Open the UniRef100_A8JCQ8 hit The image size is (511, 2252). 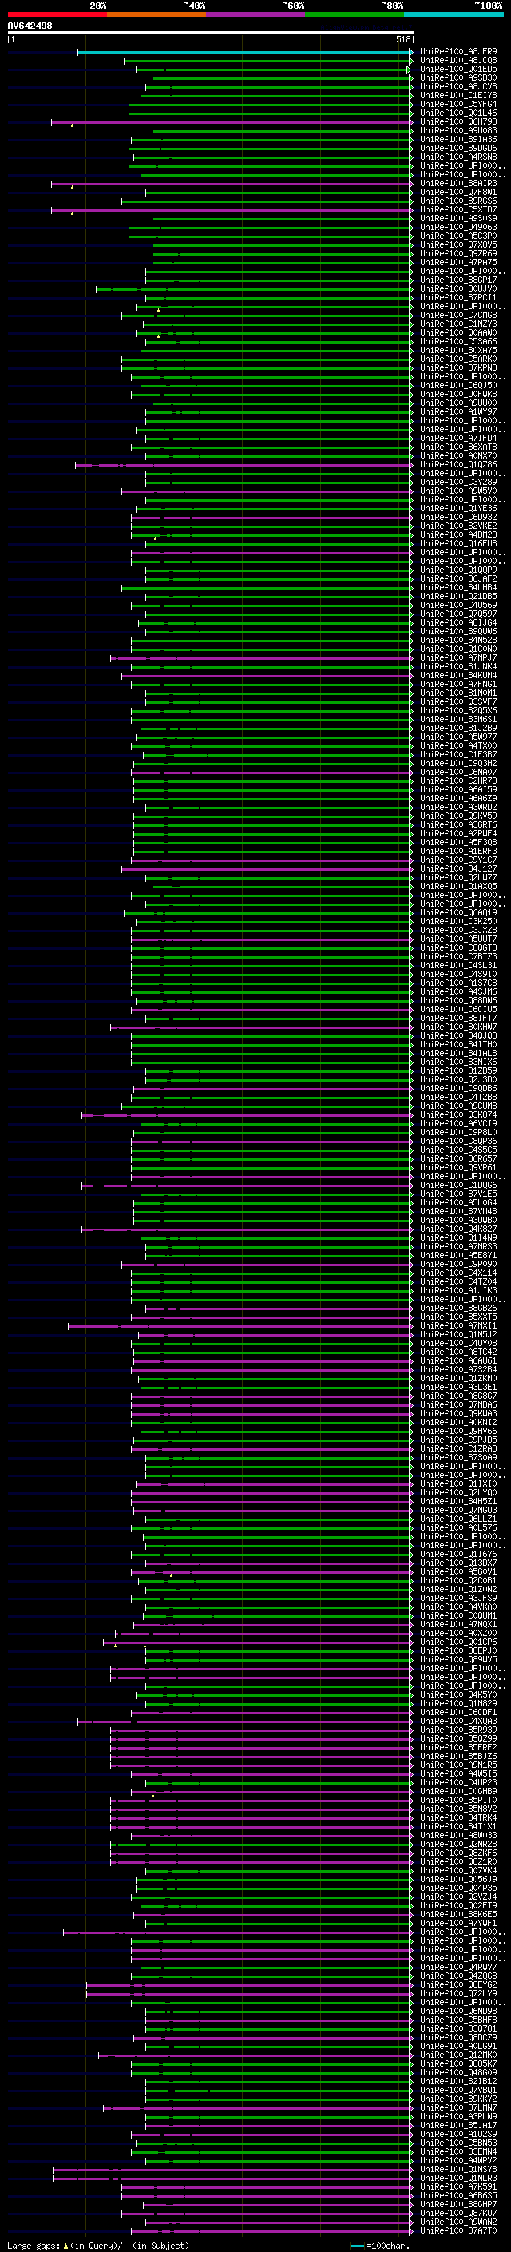pyautogui.click(x=458, y=61)
